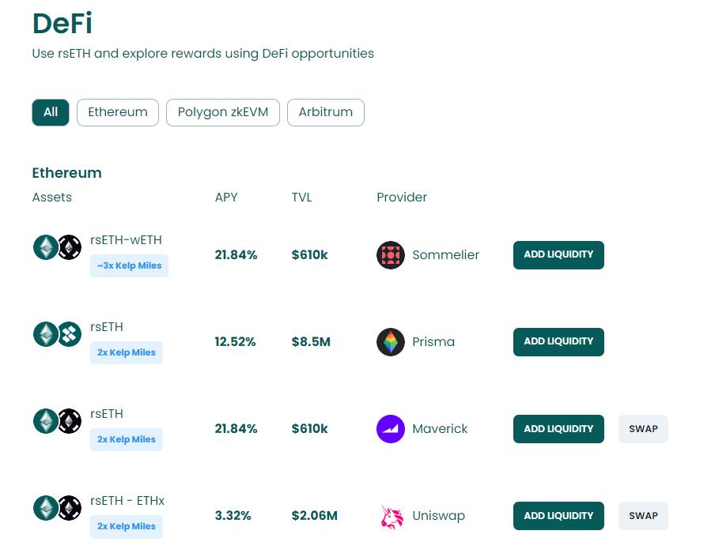Show Arbitrum DeFi opportunities
715x557 pixels.
point(326,112)
